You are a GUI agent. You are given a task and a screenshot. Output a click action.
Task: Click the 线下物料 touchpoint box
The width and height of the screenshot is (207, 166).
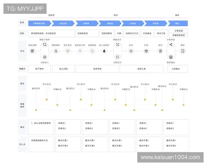(40, 69)
